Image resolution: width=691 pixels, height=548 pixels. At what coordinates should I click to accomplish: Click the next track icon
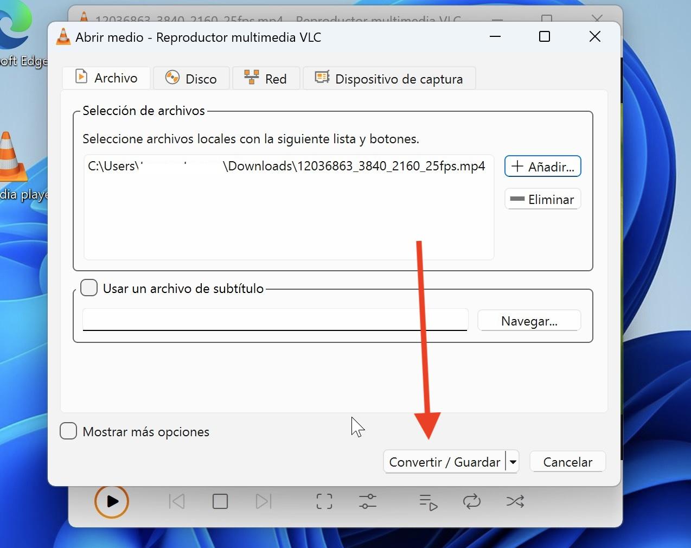263,501
